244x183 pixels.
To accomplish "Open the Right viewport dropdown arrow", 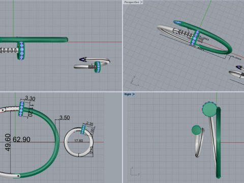I will pyautogui.click(x=134, y=94).
